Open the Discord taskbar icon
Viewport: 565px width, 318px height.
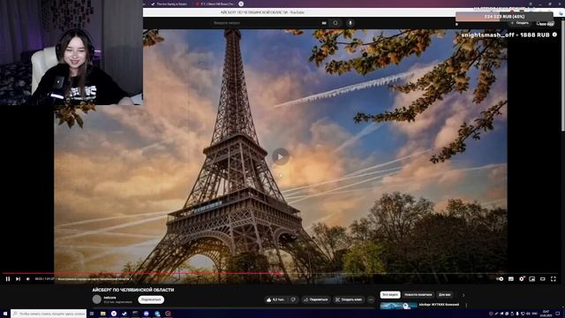pos(147,314)
